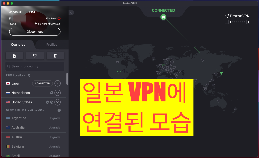The width and height of the screenshot is (259, 158).
Task: Click Upgrade next to Austria
Action: tap(54, 137)
